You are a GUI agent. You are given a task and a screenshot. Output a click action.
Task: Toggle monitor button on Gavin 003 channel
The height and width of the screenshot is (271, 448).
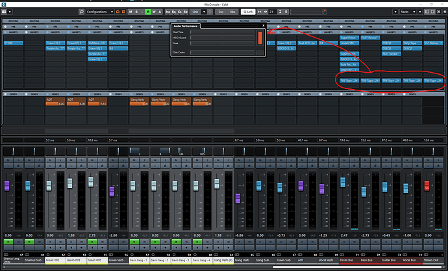point(71,247)
